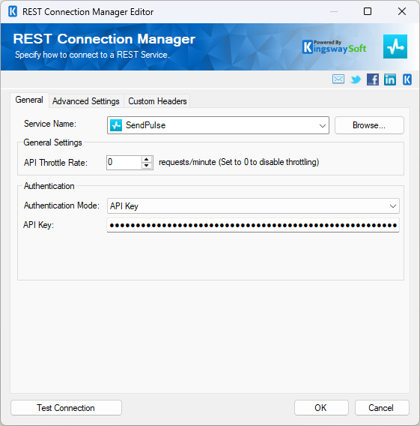Open the Advanced Settings tab
Screen dimensions: 420x426
click(86, 101)
